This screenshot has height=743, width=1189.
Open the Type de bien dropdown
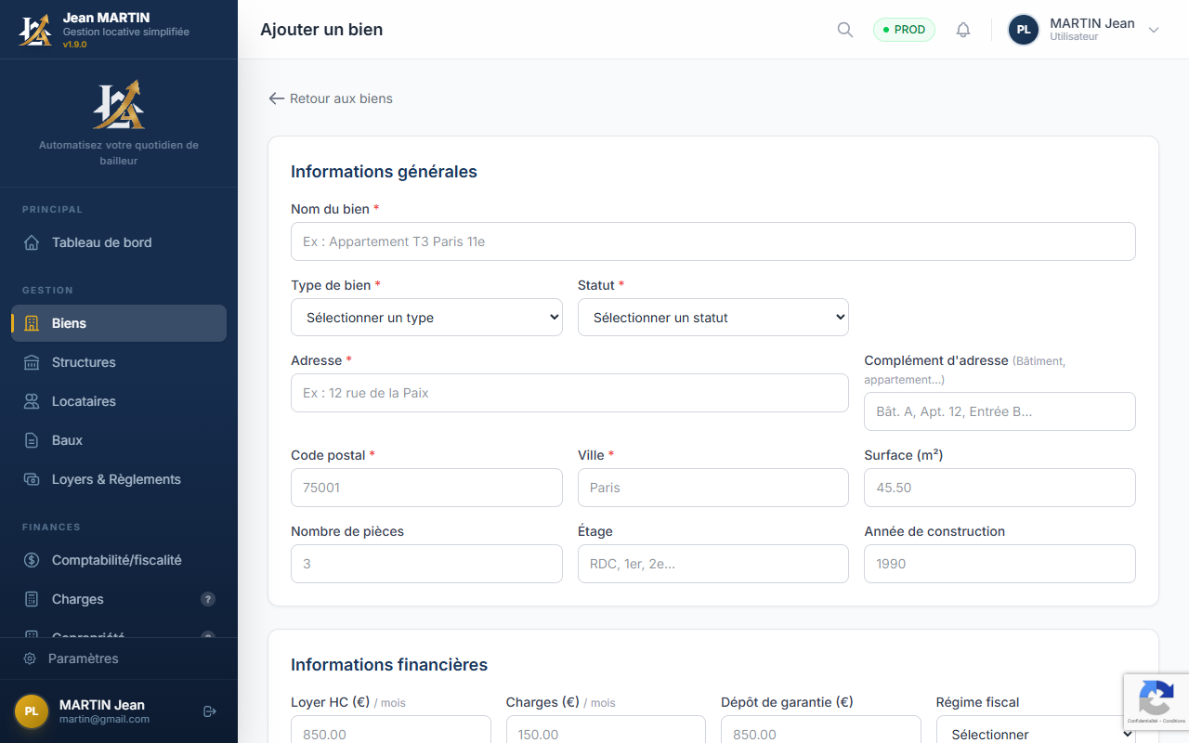click(x=426, y=317)
